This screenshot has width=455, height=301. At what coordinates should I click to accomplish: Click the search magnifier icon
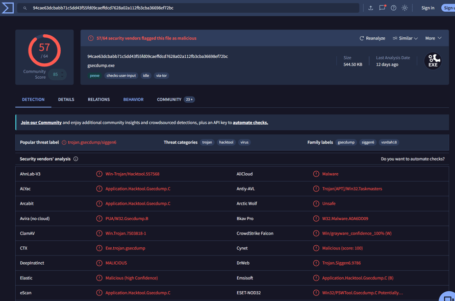(x=25, y=8)
